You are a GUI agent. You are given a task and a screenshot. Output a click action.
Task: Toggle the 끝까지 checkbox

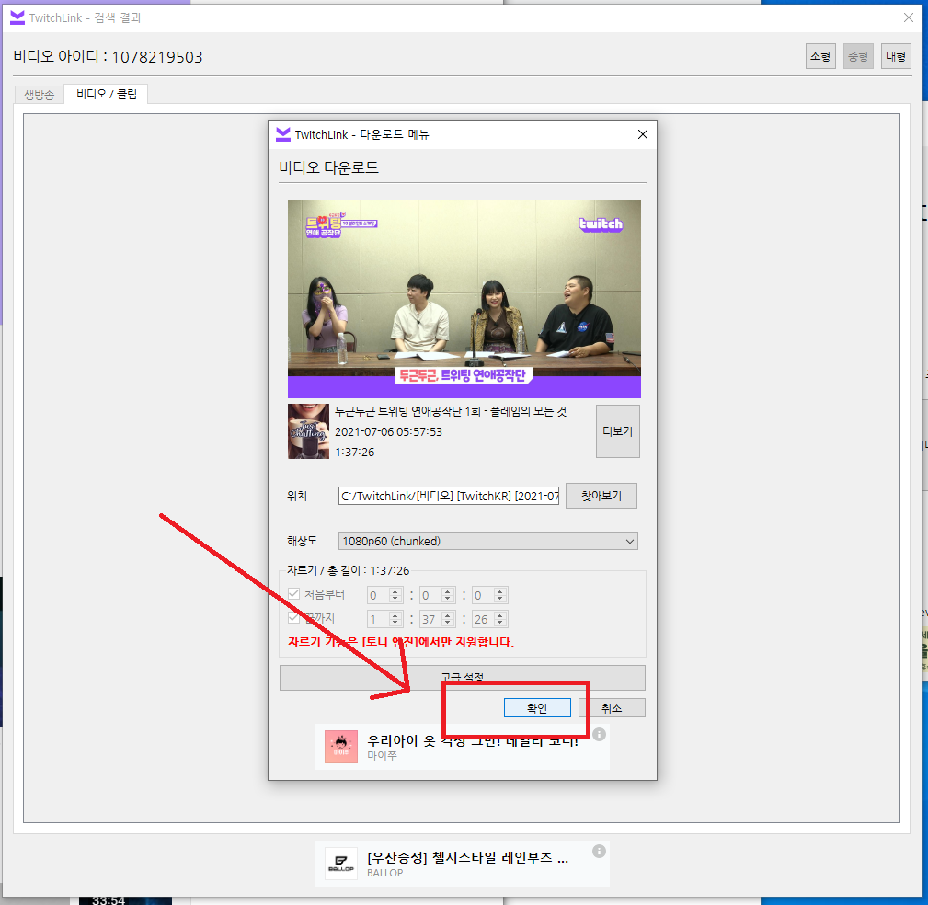(293, 618)
